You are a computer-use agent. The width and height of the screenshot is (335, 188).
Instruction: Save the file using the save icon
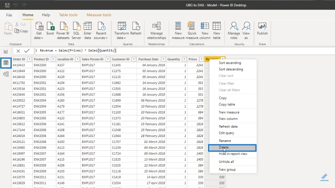tap(7, 5)
